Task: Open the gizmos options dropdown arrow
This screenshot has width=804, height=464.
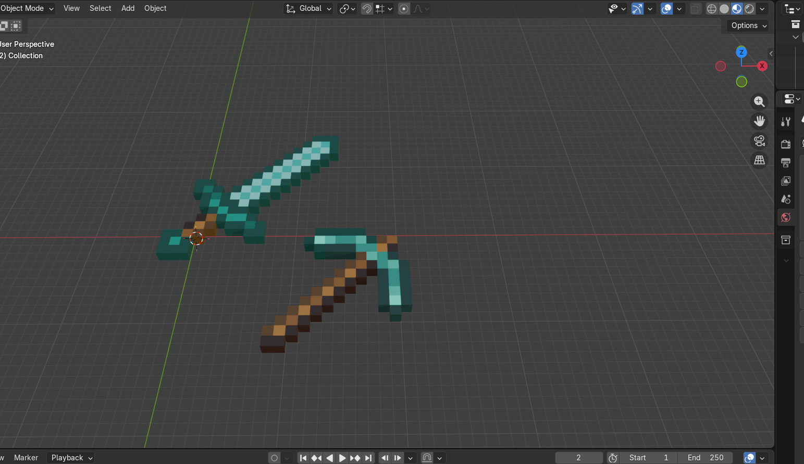Action: click(650, 8)
